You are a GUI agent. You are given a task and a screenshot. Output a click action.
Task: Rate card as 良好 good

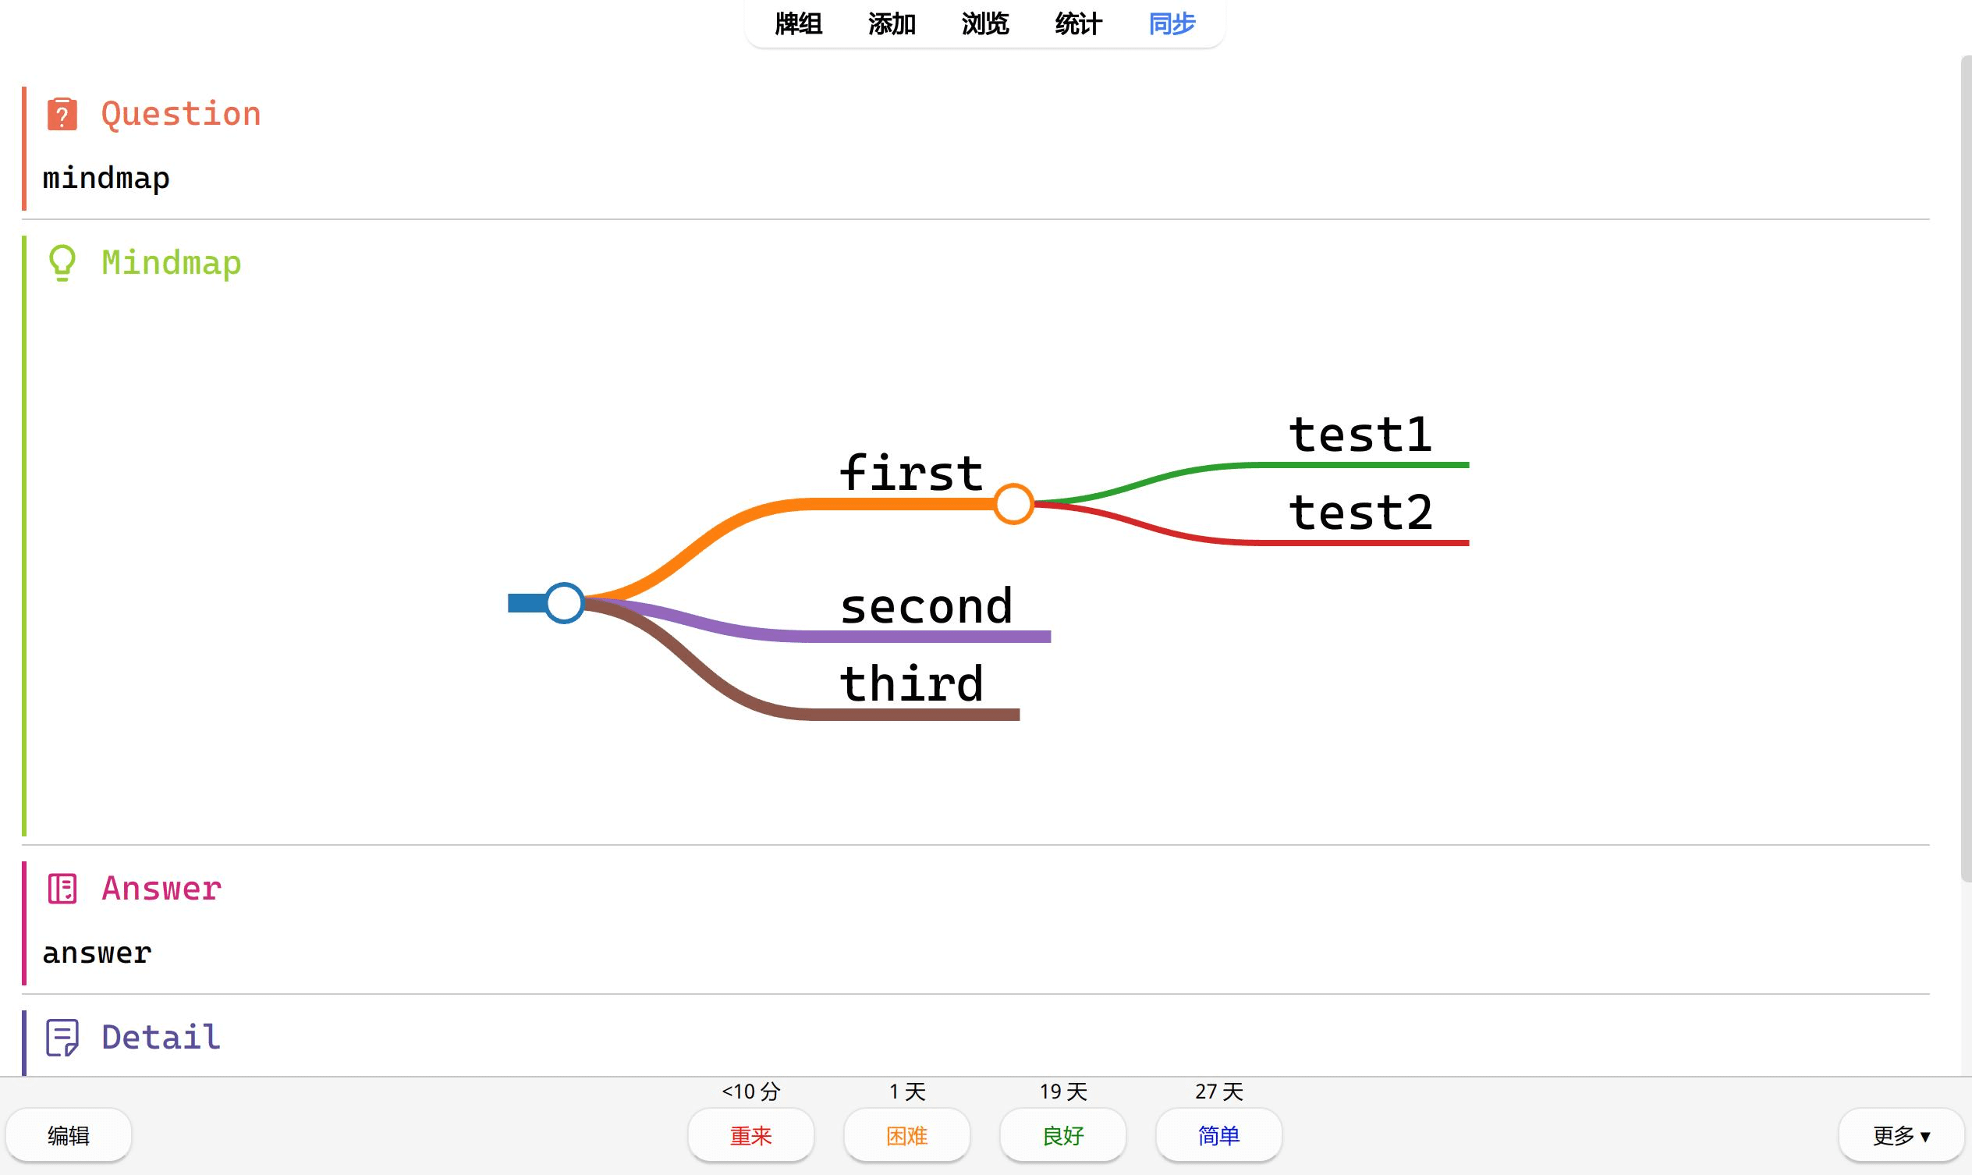(x=1062, y=1135)
